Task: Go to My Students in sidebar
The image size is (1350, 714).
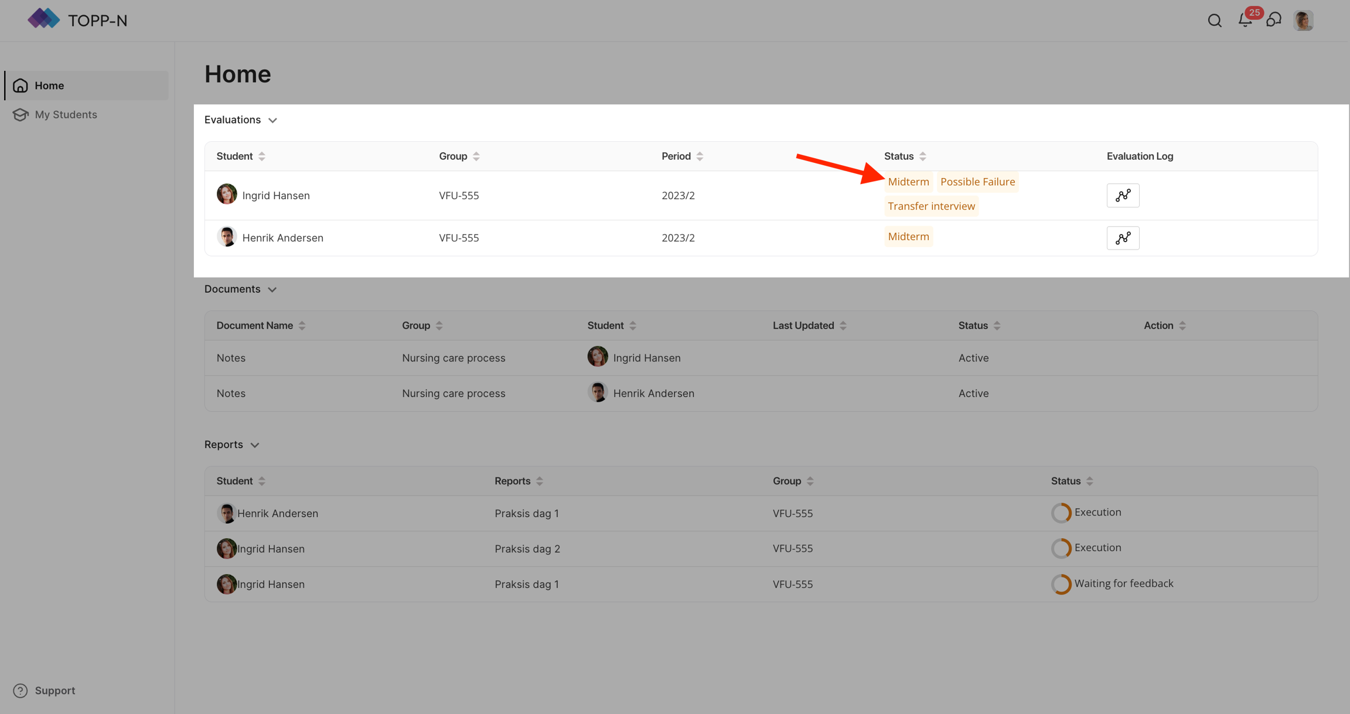Action: coord(66,115)
